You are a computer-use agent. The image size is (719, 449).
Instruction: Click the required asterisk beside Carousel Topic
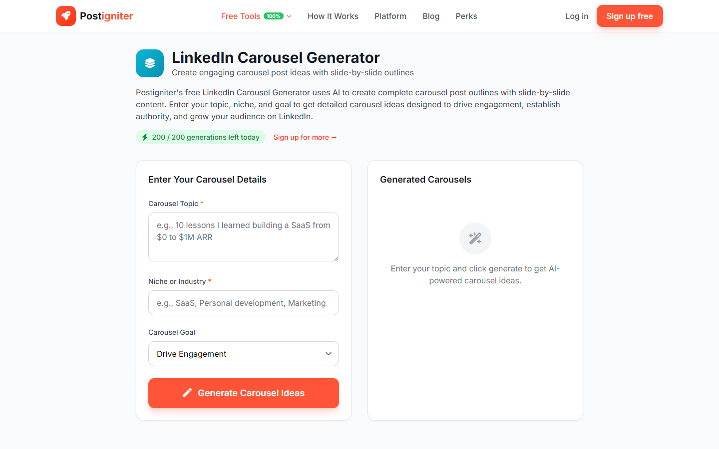pyautogui.click(x=202, y=203)
